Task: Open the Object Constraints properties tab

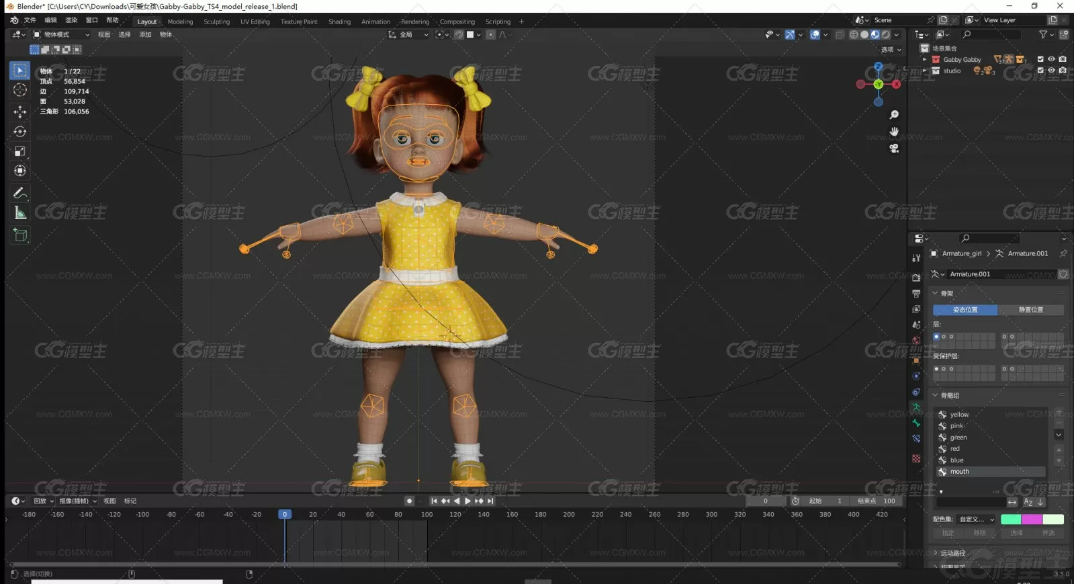Action: (x=916, y=392)
